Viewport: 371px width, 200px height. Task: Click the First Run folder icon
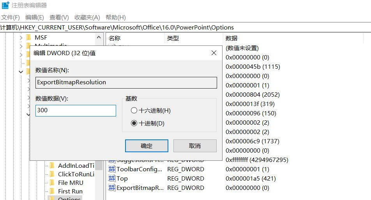52,191
